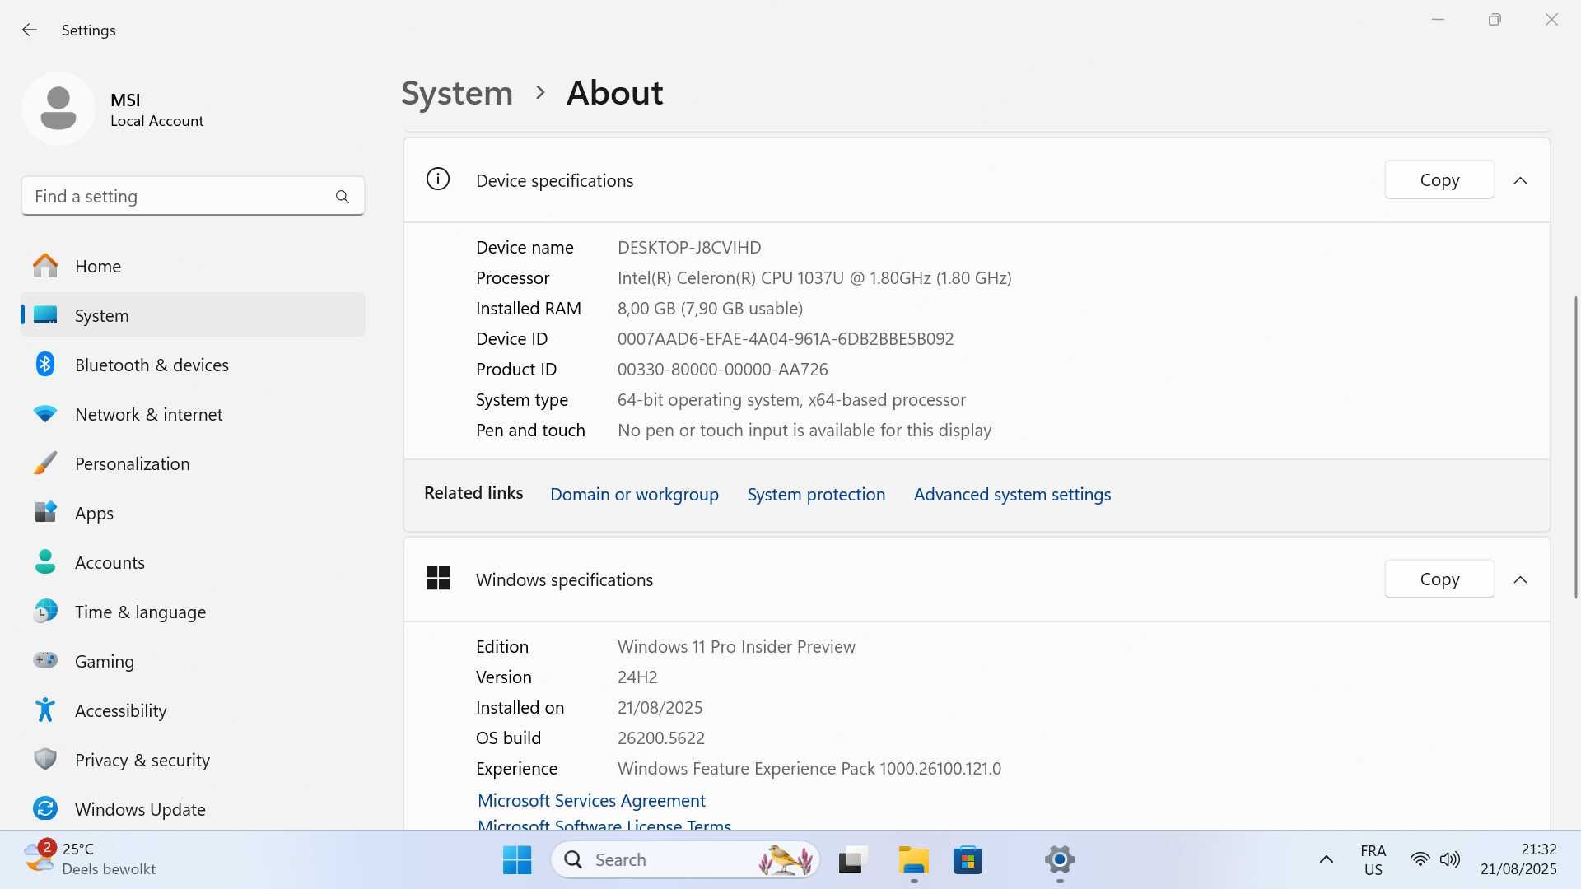Copy the Device specifications
This screenshot has width=1581, height=889.
1439,179
